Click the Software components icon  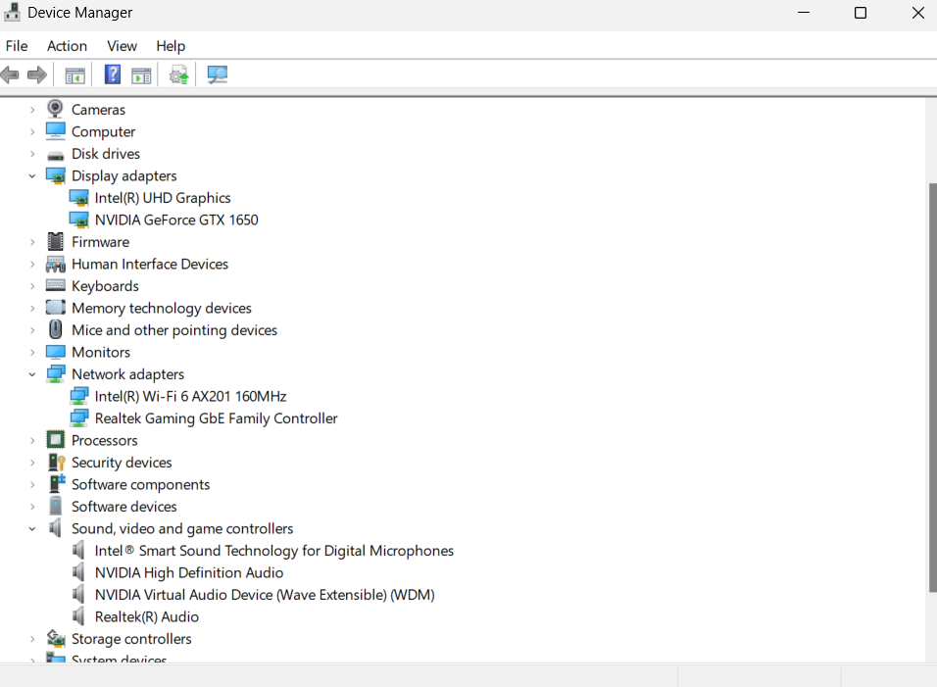click(x=57, y=483)
